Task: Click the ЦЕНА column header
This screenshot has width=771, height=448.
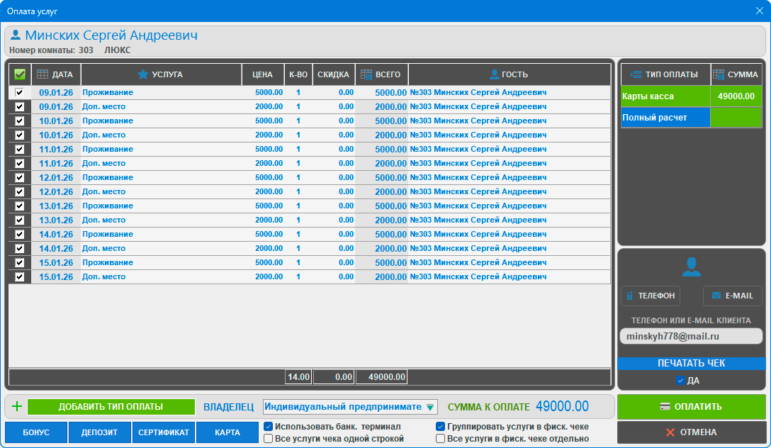Action: 263,74
